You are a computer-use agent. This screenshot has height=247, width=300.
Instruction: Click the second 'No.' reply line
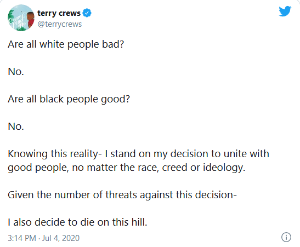[x=16, y=127]
